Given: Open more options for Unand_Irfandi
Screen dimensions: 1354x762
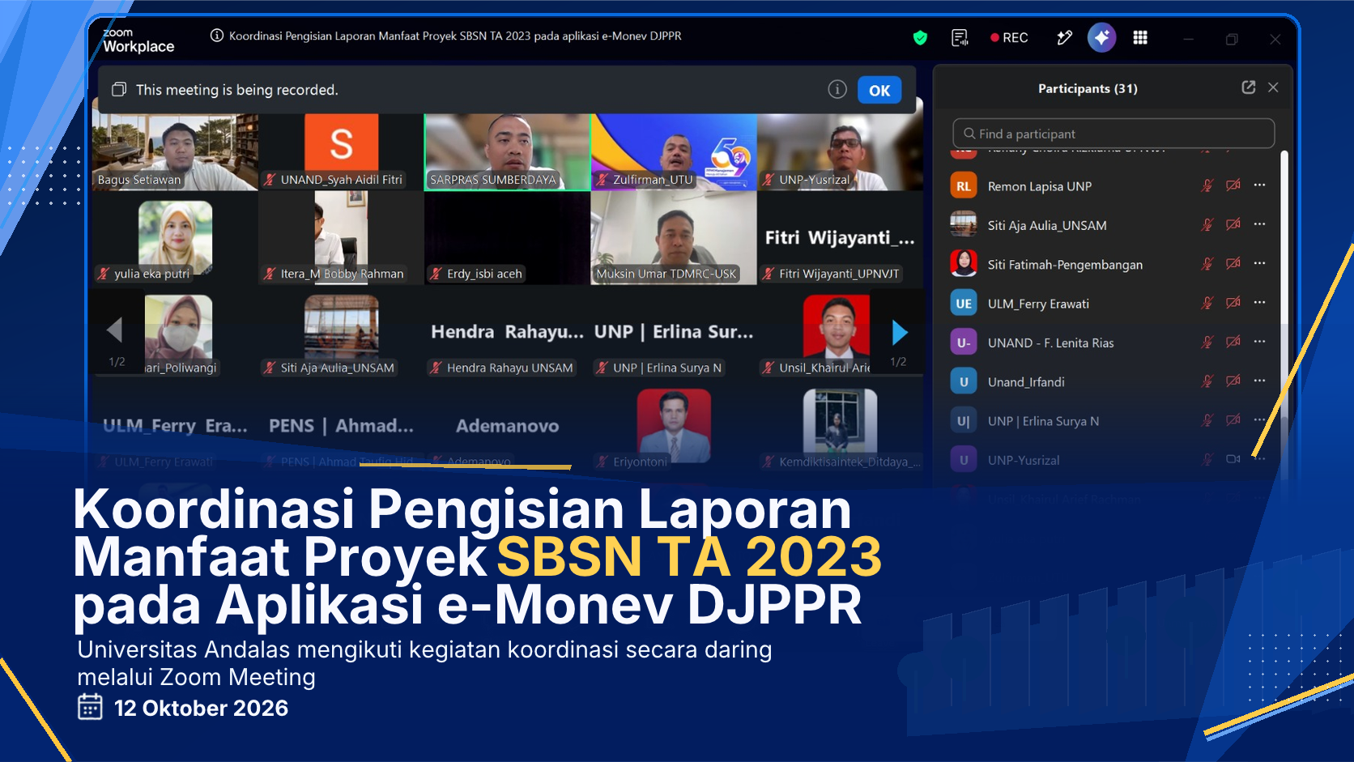Looking at the screenshot, I should tap(1259, 380).
